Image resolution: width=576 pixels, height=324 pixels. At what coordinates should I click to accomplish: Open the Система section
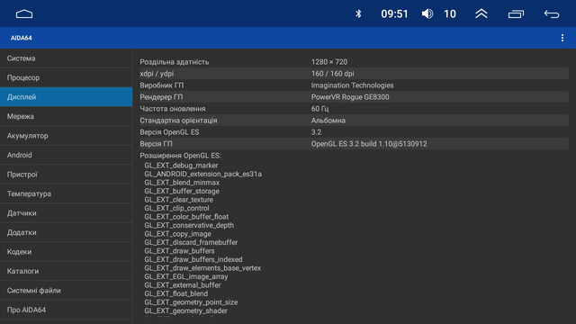click(66, 58)
